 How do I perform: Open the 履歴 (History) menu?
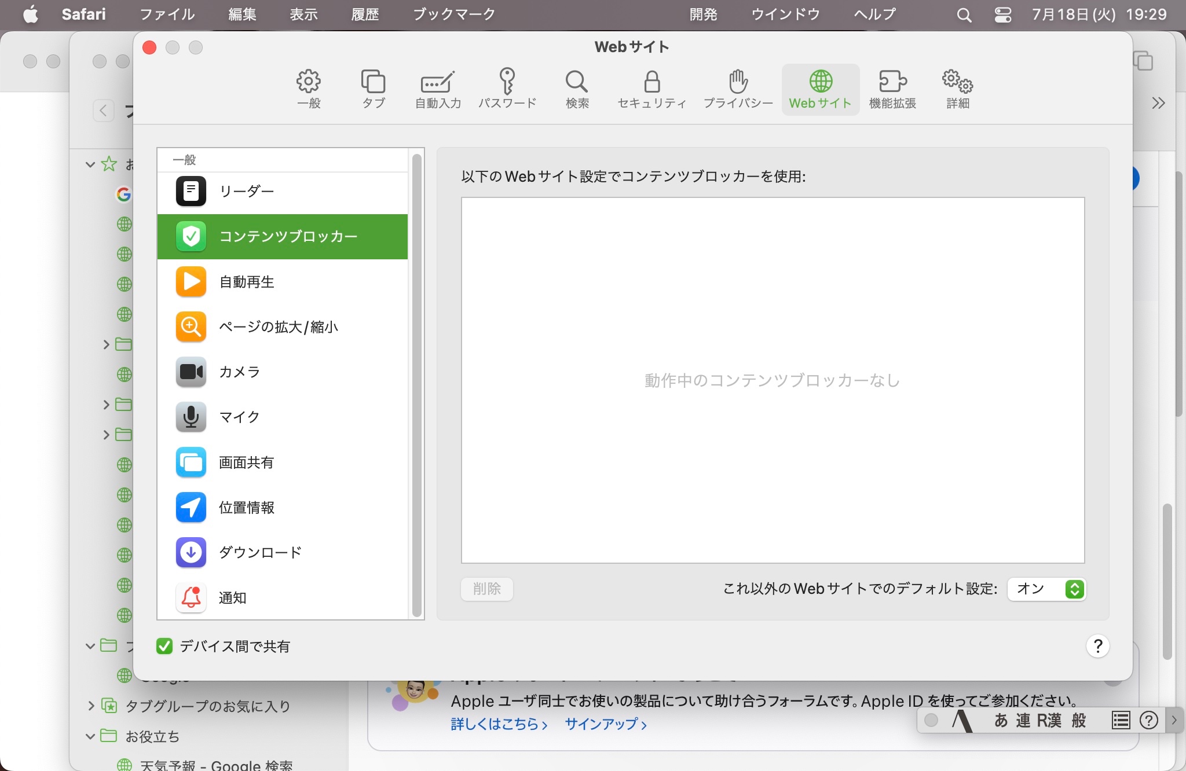(365, 14)
